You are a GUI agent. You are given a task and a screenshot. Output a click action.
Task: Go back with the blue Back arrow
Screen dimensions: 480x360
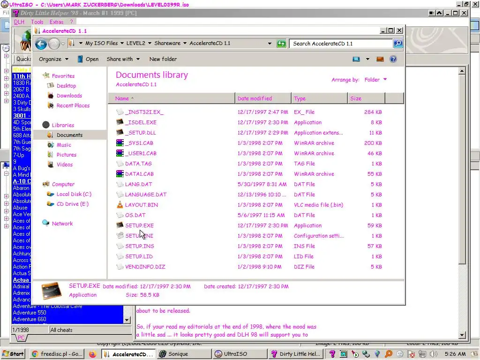tap(41, 44)
